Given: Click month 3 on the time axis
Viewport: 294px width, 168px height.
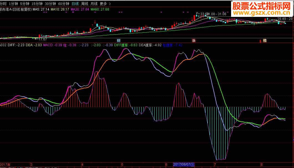Looking at the screenshot, I should click(32, 165).
